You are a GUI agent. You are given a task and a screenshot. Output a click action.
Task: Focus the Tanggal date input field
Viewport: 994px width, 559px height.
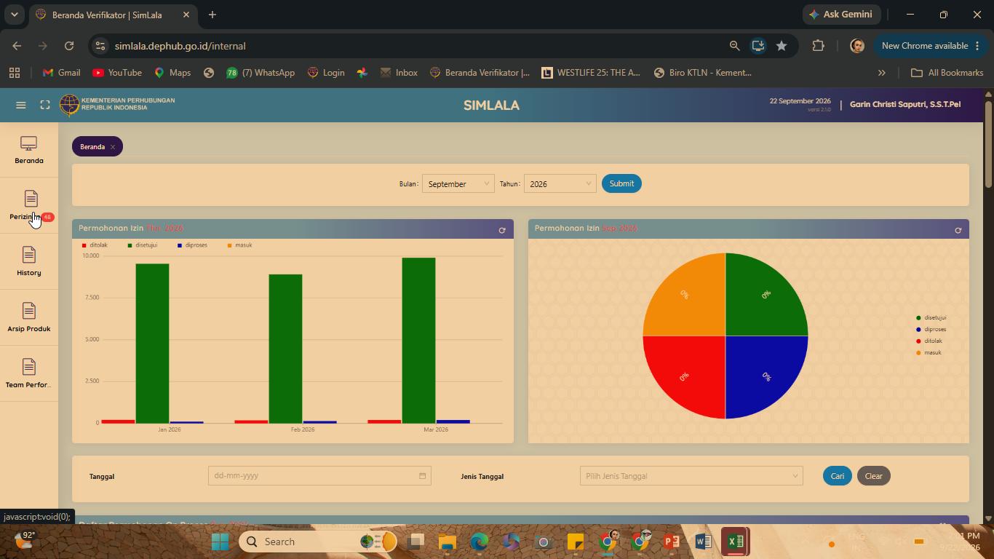(x=319, y=476)
